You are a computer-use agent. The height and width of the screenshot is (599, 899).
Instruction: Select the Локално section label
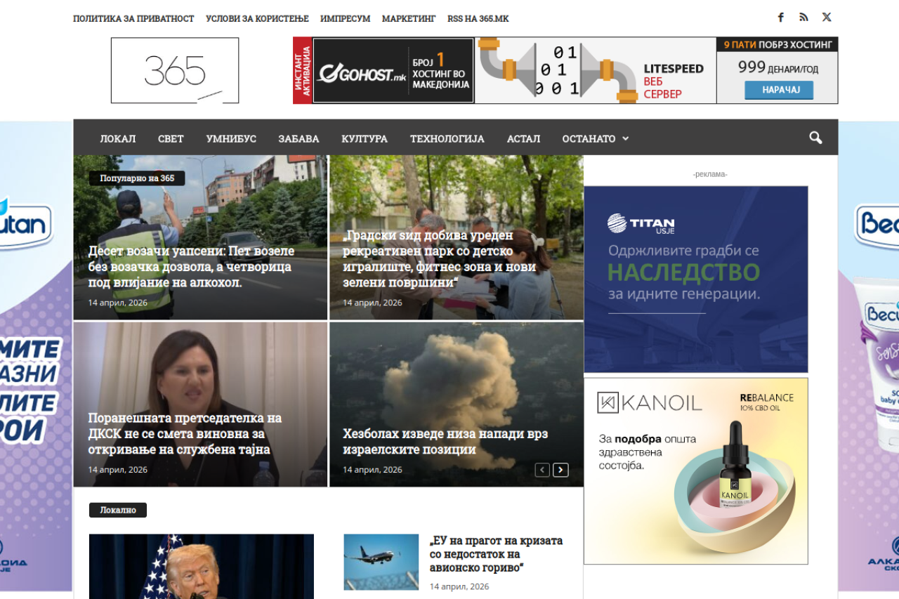point(118,510)
